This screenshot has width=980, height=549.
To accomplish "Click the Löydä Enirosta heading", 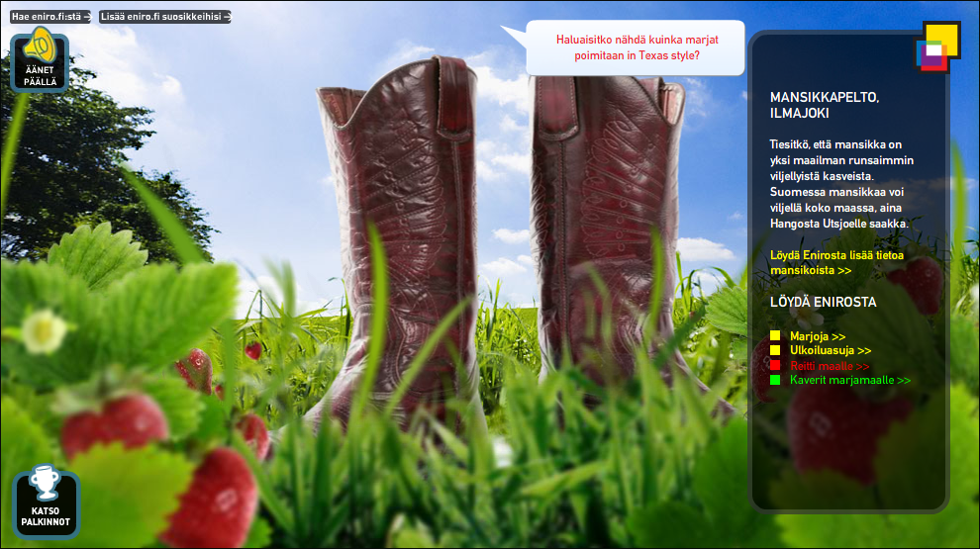I will [x=824, y=303].
